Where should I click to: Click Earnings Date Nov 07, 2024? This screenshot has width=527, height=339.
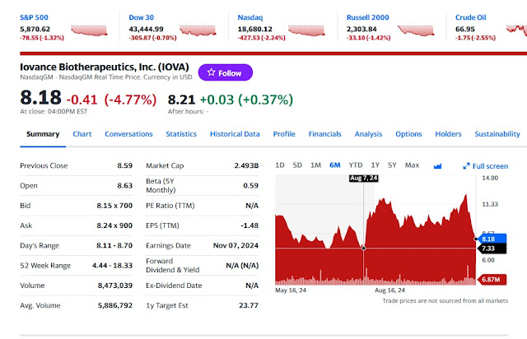click(236, 245)
